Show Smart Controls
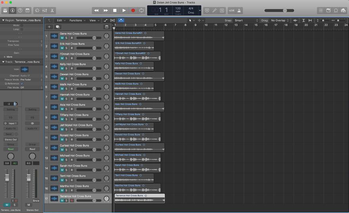 click(37, 10)
